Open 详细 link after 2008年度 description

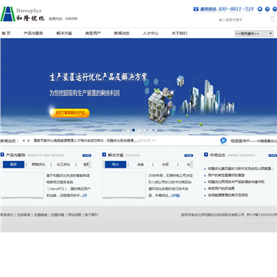(x=175, y=195)
